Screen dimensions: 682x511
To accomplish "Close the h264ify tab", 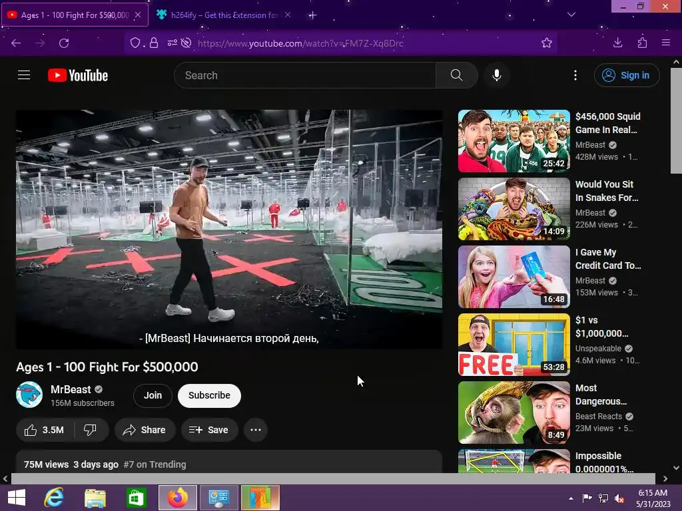I will point(288,15).
